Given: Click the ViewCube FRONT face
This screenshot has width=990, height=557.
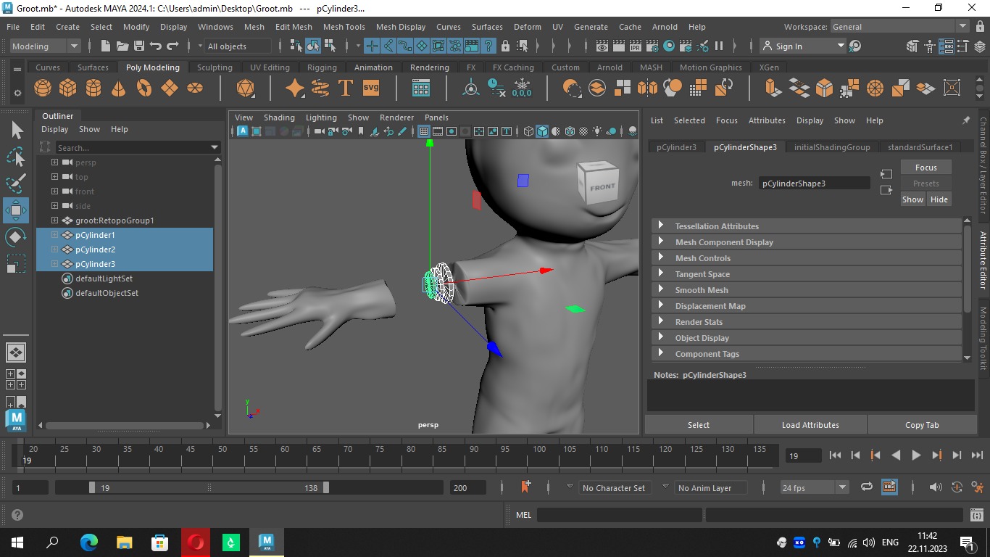Looking at the screenshot, I should click(601, 187).
